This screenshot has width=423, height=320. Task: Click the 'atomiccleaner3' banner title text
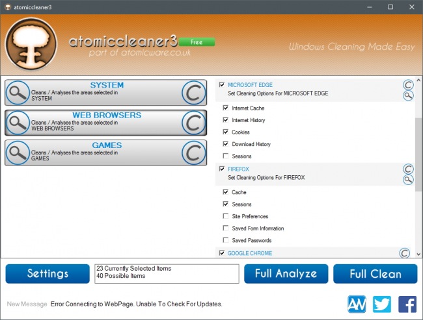coord(123,41)
